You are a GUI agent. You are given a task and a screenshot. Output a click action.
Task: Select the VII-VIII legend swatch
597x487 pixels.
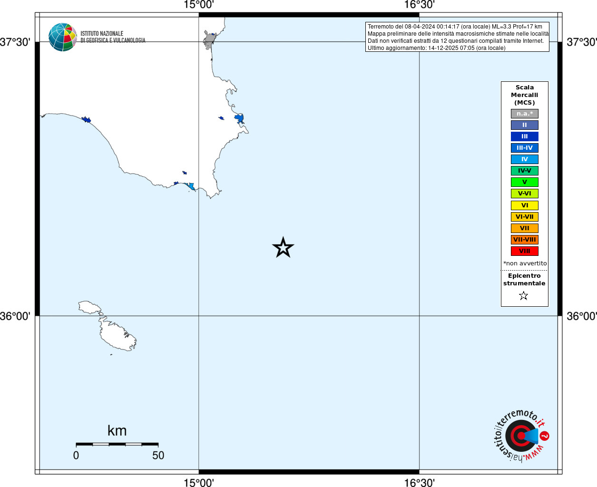(525, 240)
